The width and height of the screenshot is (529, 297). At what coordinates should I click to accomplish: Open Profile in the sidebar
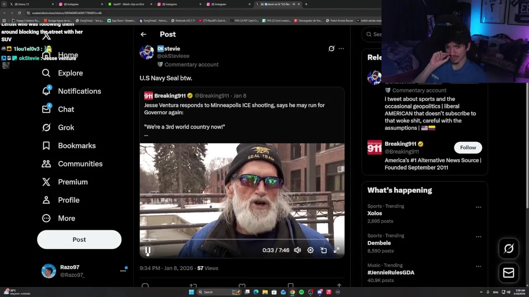click(60, 200)
